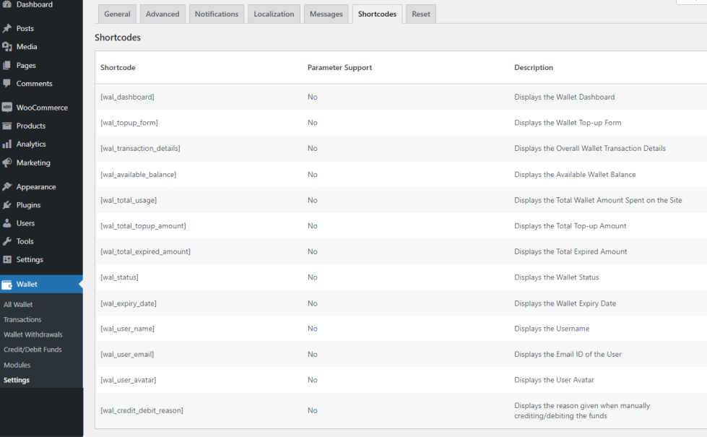Click the Plugins plug icon
The height and width of the screenshot is (437, 707).
pos(7,205)
